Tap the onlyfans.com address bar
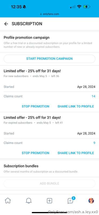The height and width of the screenshot is (215, 99). click(49, 14)
